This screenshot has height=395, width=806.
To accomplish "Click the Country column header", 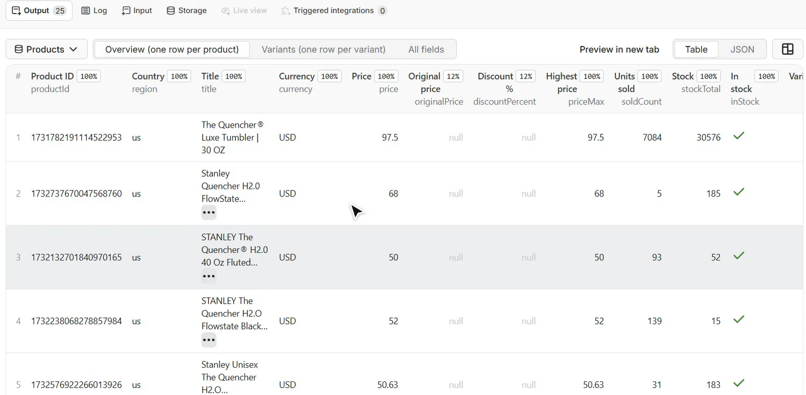I will coord(148,76).
